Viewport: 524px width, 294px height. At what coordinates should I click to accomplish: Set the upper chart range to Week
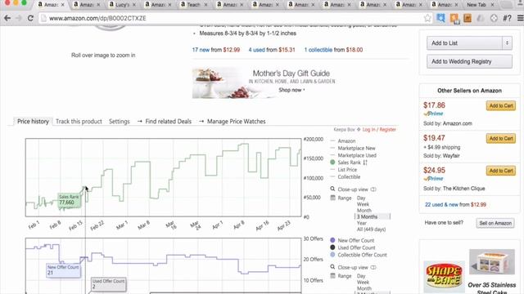pyautogui.click(x=363, y=204)
